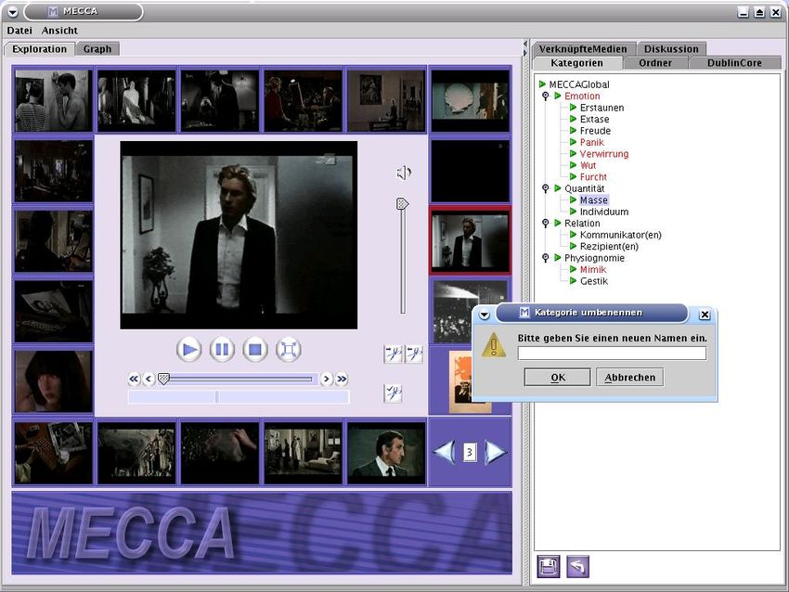789x592 pixels.
Task: Select the Exploration tab
Action: (x=39, y=49)
